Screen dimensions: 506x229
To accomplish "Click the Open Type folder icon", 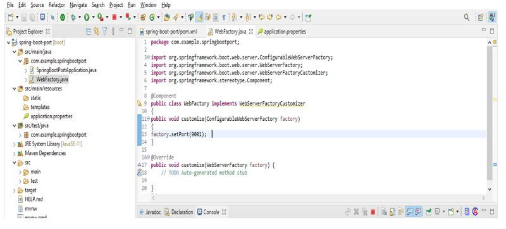I will [x=166, y=18].
